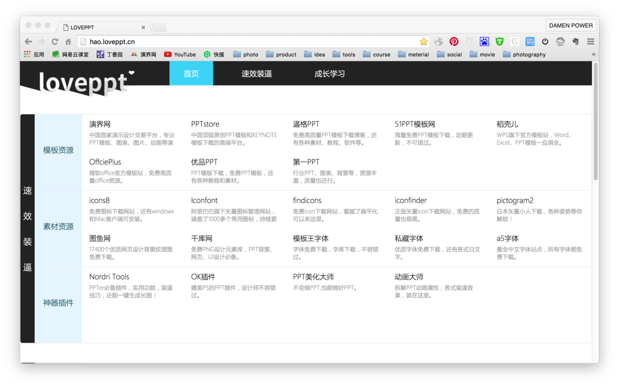The width and height of the screenshot is (619, 387).
Task: Select the 素材资源 category
Action: click(x=58, y=226)
